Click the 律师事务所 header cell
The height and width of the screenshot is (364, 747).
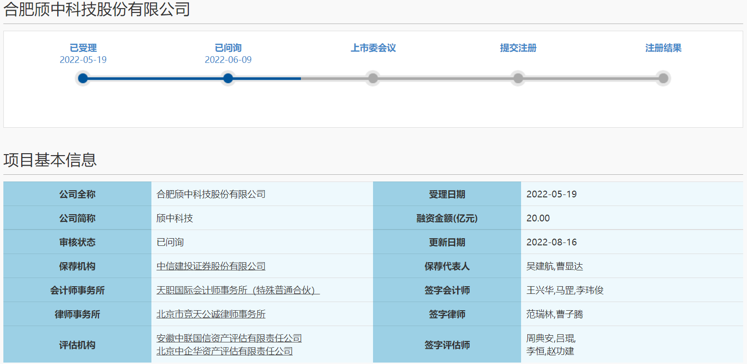[x=77, y=314]
